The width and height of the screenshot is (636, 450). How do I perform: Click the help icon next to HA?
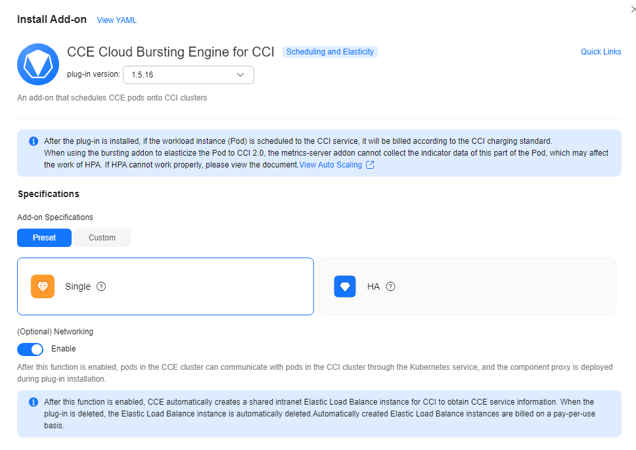[x=390, y=286]
